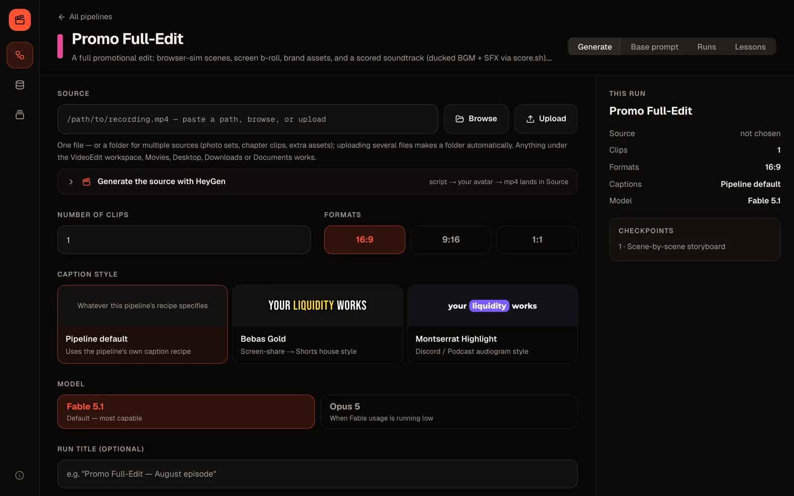Click the 'Scene-by-scene storyboard' checkpoint

tap(671, 247)
